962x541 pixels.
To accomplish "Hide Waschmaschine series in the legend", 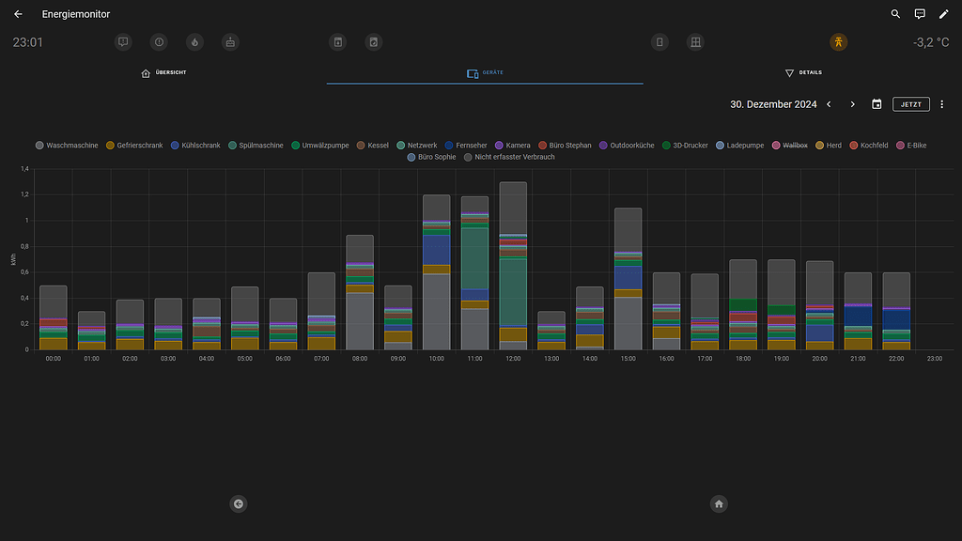I will click(67, 146).
